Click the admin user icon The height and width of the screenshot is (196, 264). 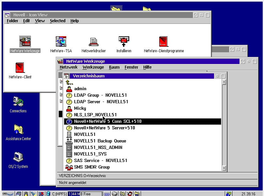coord(69,89)
